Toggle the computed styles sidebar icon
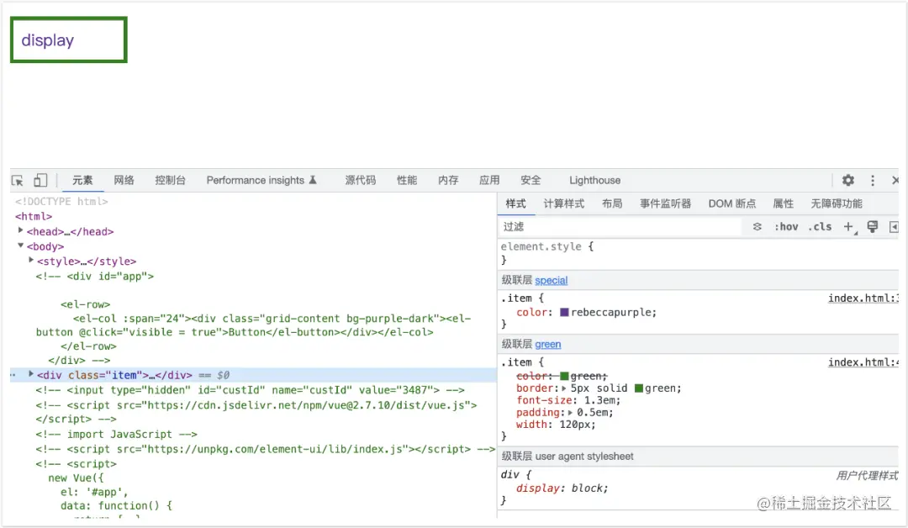This screenshot has width=908, height=528. coord(894,227)
